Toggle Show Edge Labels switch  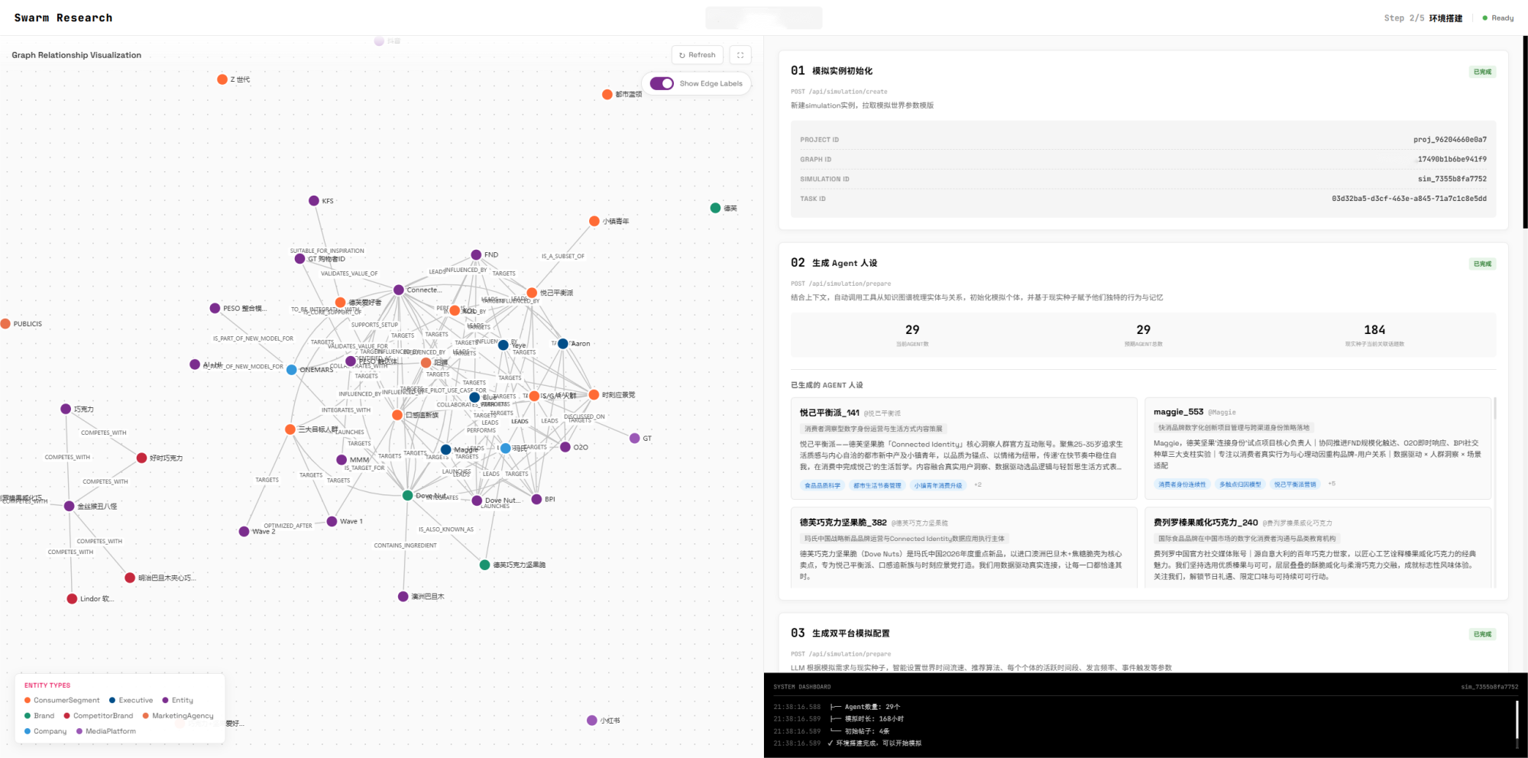click(x=662, y=83)
